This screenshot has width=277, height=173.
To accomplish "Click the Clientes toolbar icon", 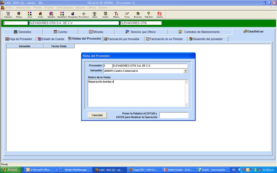I will [x=19, y=14].
